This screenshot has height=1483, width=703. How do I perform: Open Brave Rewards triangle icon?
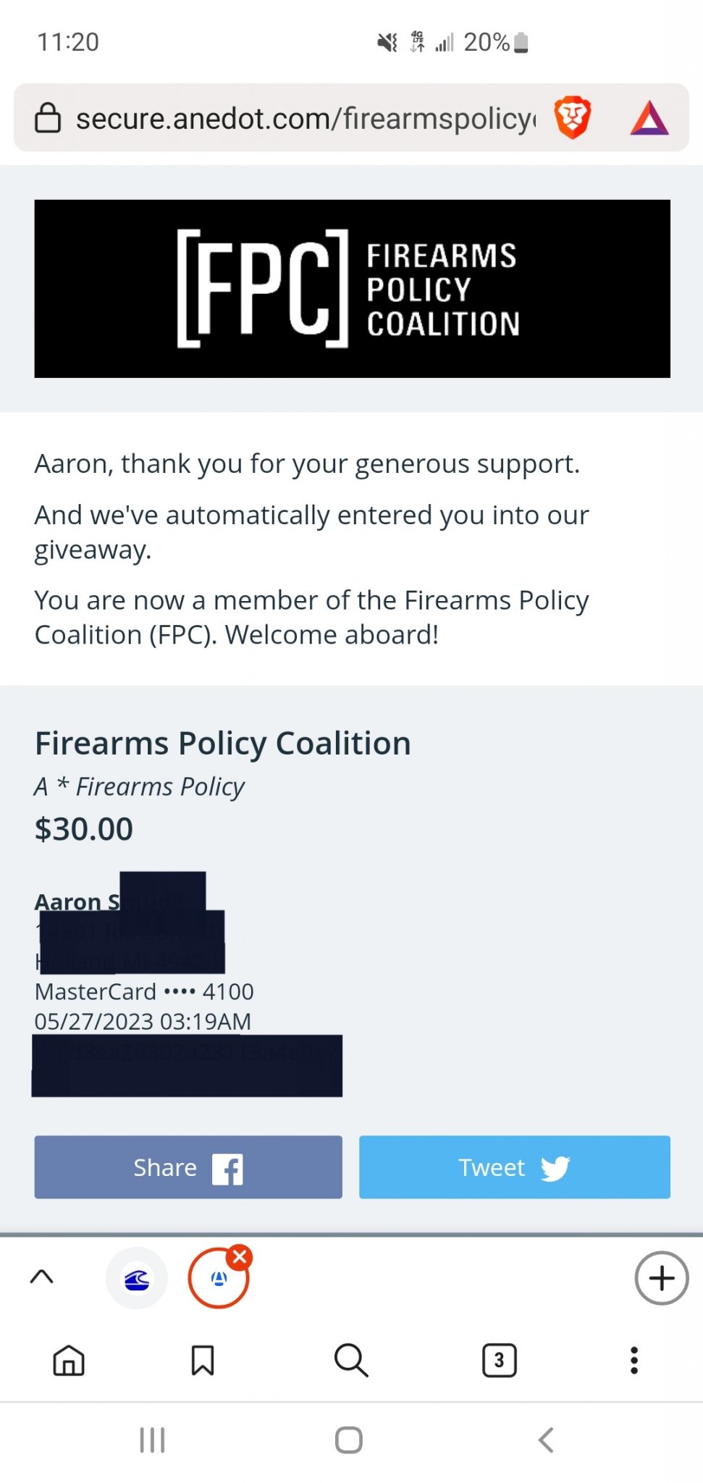tap(649, 118)
